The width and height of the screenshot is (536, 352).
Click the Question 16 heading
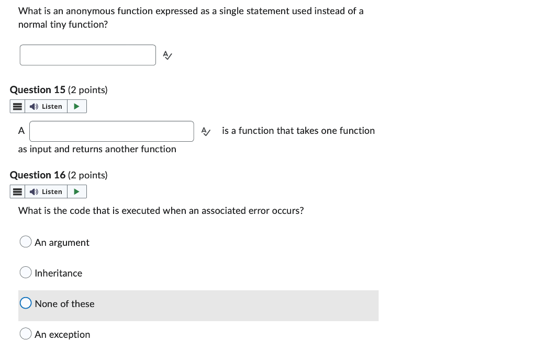click(59, 175)
